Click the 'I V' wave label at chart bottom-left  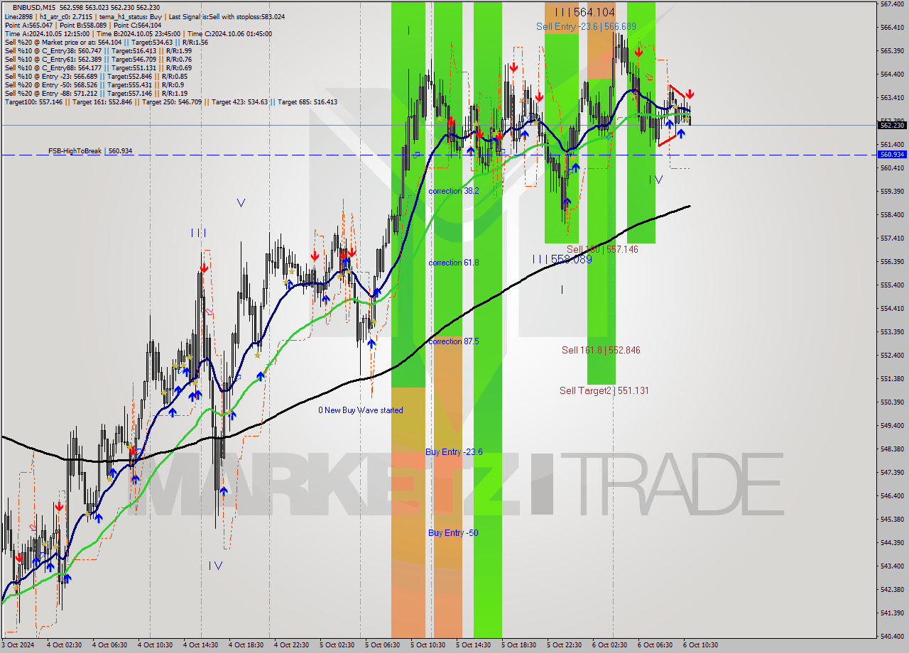[216, 566]
